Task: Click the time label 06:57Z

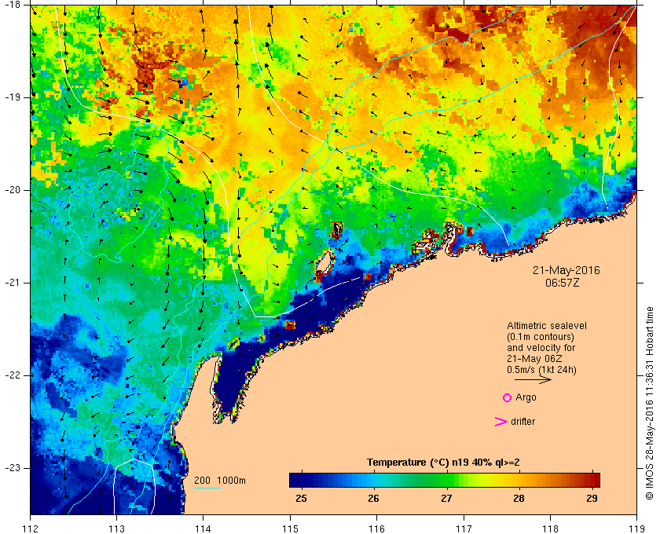Action: tap(563, 283)
